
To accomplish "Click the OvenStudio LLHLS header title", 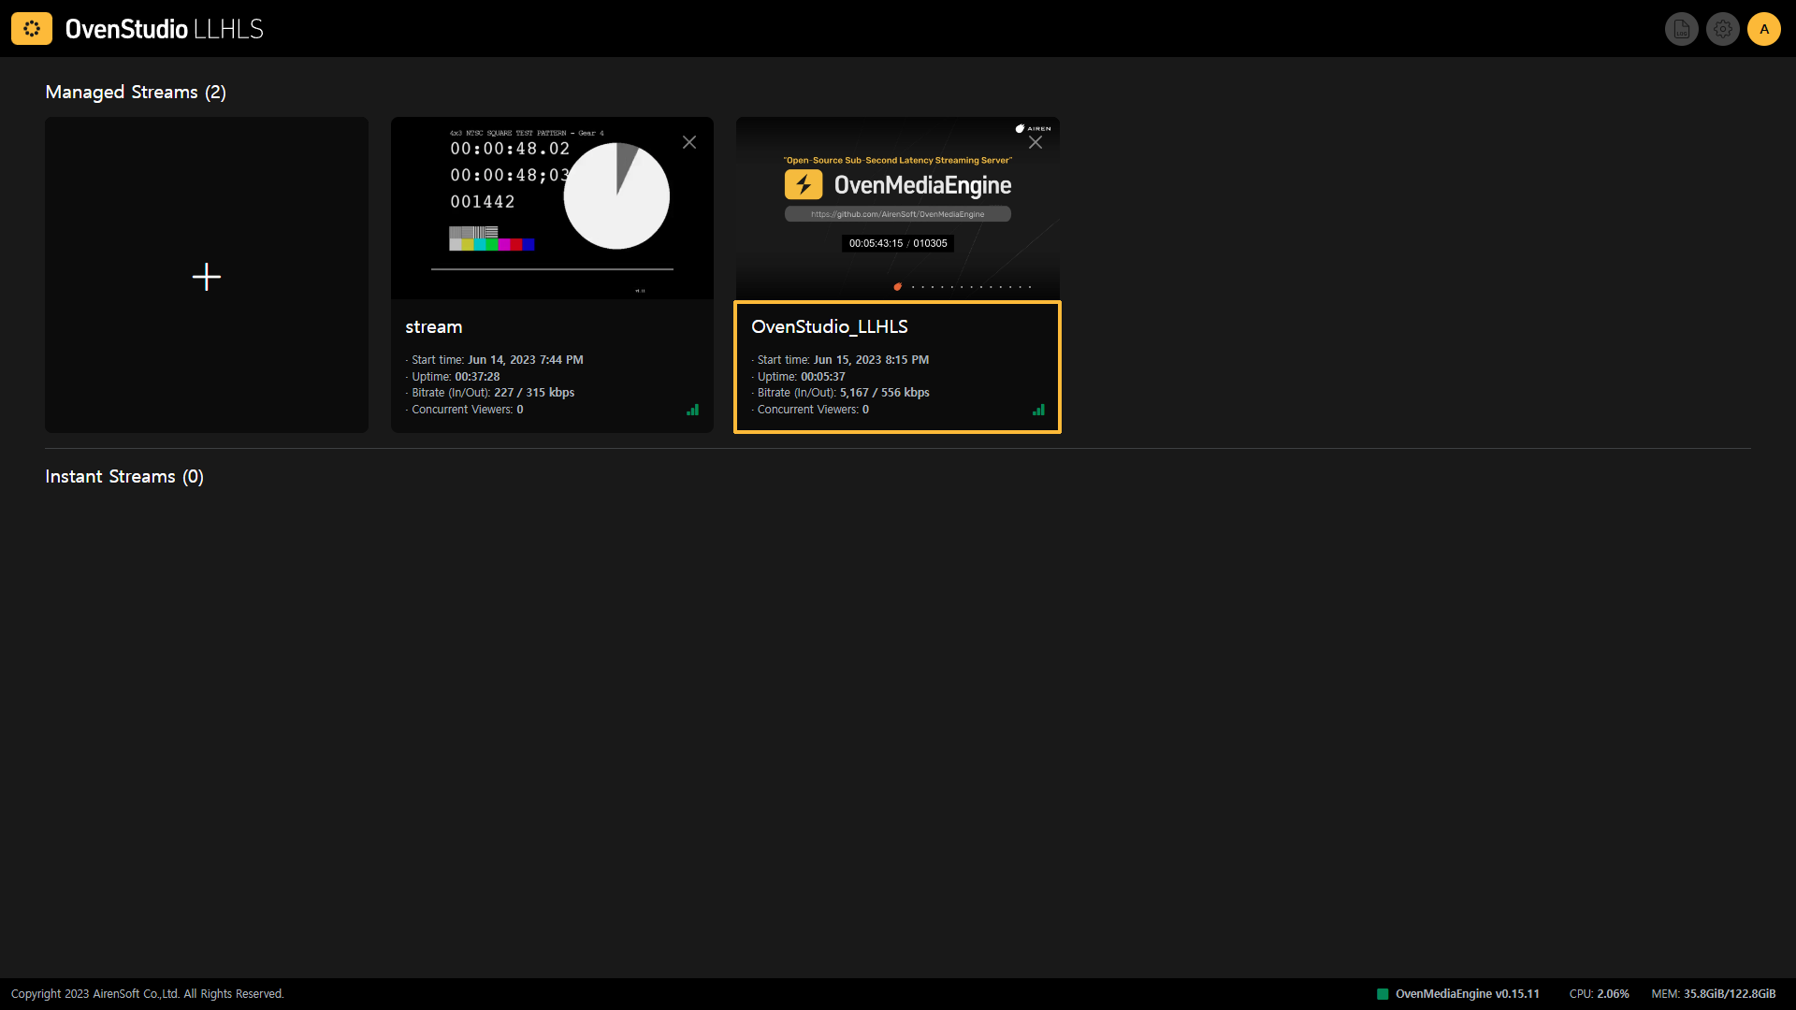I will click(165, 29).
